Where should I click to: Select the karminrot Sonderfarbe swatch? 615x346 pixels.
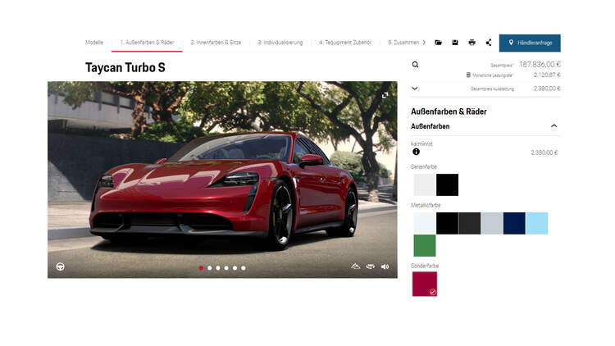click(425, 284)
